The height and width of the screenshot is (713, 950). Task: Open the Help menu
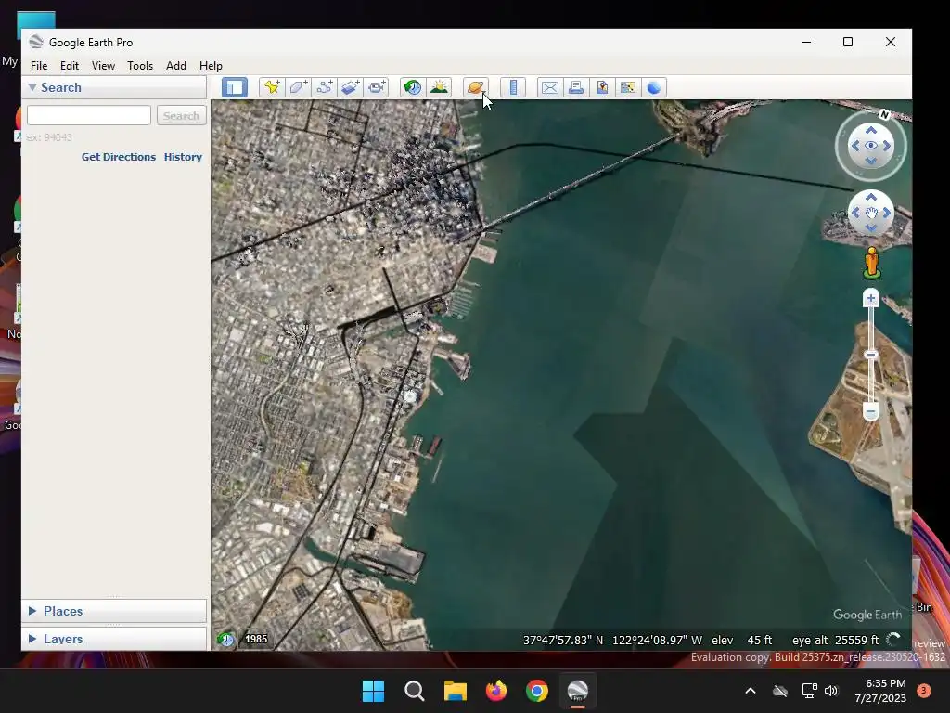click(211, 66)
